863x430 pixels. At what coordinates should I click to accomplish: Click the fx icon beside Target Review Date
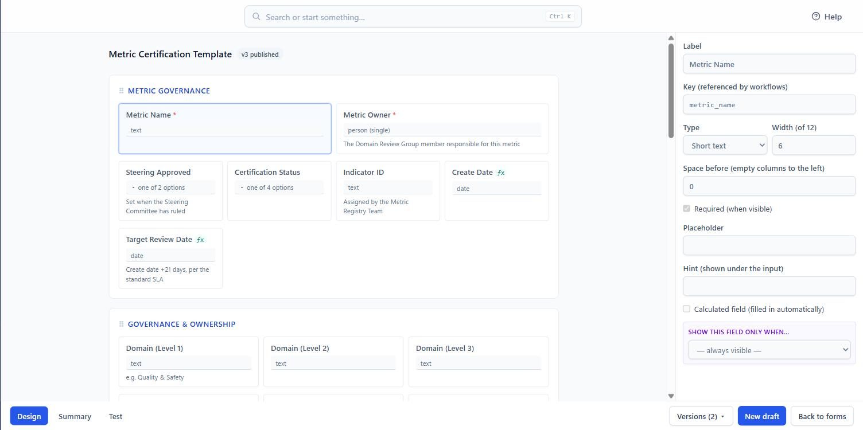[200, 240]
